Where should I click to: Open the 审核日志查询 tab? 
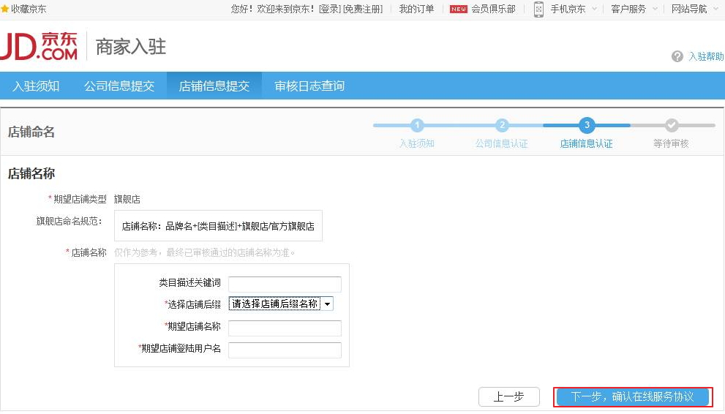point(309,86)
